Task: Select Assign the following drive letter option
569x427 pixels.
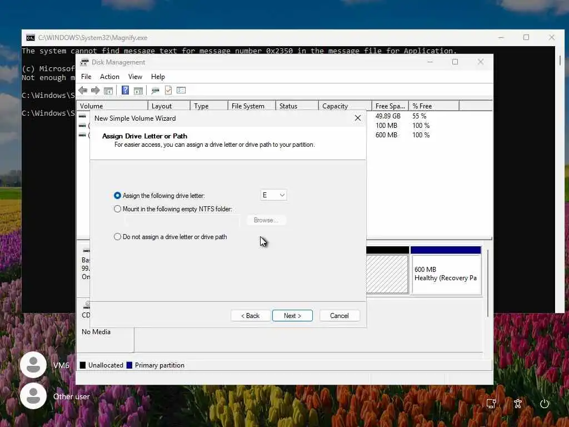Action: tap(117, 195)
